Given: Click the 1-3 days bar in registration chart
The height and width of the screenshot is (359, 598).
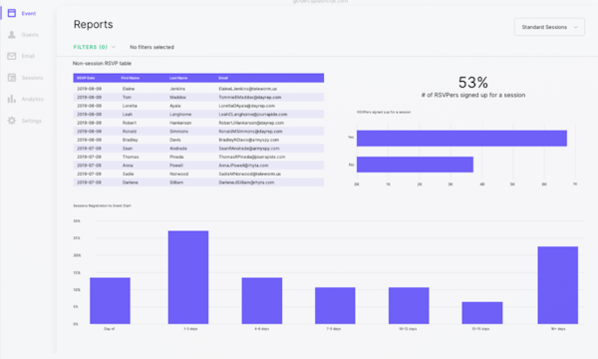Looking at the screenshot, I should point(188,277).
